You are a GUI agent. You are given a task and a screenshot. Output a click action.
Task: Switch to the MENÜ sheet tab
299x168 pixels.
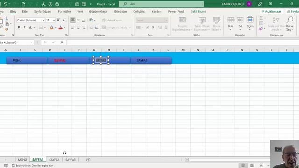point(22,160)
